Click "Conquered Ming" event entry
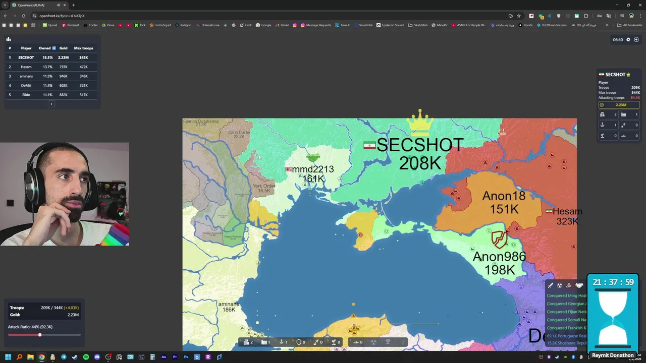Viewport: 646px width, 363px height. pyautogui.click(x=567, y=296)
